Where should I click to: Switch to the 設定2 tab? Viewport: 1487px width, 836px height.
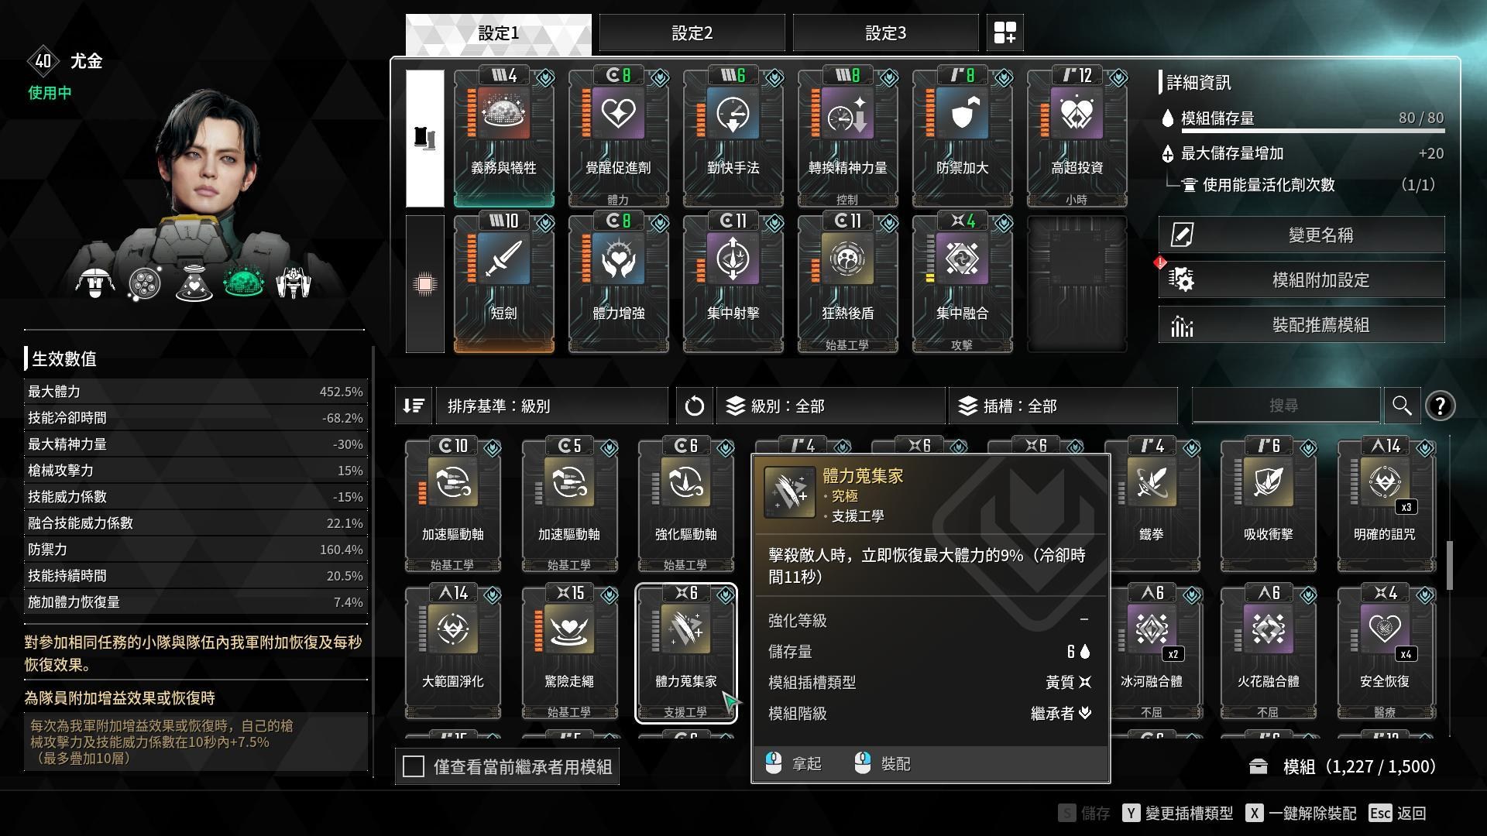692,33
